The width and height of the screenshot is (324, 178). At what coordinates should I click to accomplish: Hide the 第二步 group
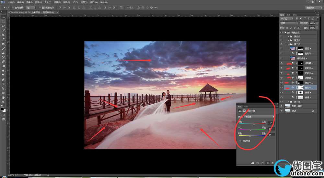point(282,44)
